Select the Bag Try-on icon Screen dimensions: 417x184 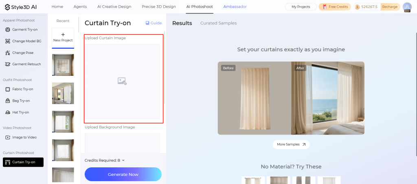click(x=8, y=101)
